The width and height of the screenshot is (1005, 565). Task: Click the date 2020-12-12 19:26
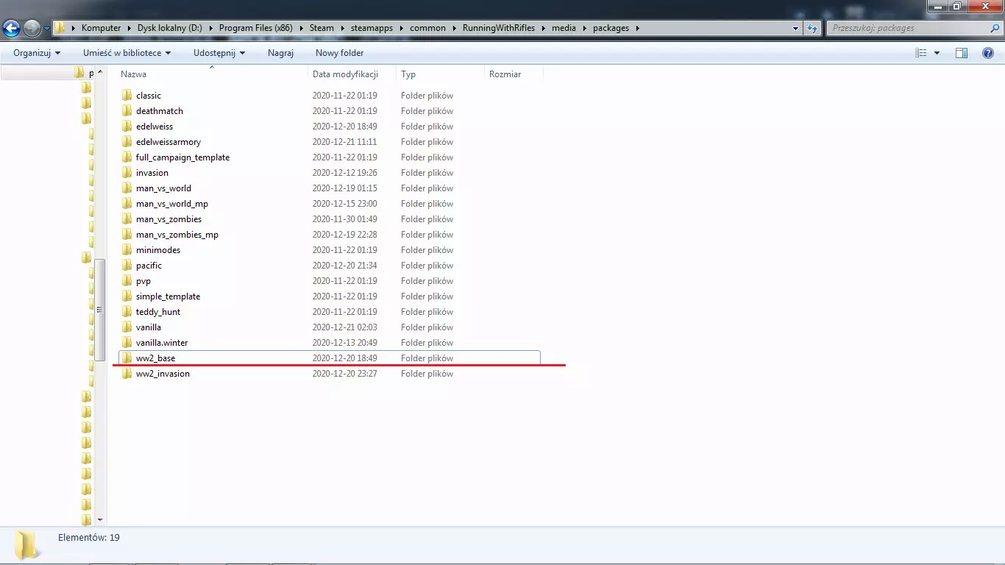click(344, 172)
